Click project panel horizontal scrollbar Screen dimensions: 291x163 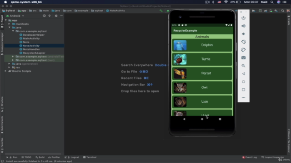(33, 154)
